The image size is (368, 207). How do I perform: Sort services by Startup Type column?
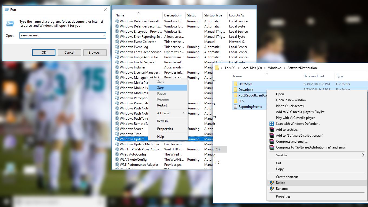point(215,15)
